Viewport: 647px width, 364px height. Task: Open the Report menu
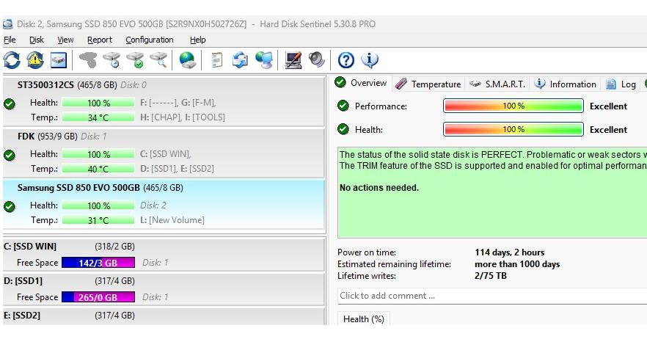coord(100,40)
